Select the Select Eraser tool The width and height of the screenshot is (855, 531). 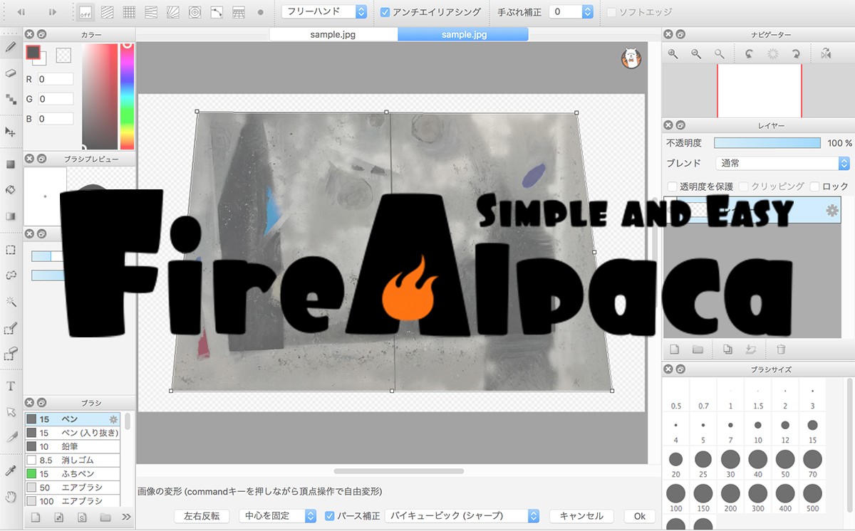(11, 354)
